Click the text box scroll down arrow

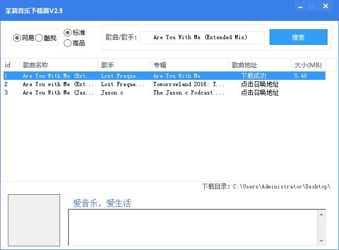click(321, 241)
